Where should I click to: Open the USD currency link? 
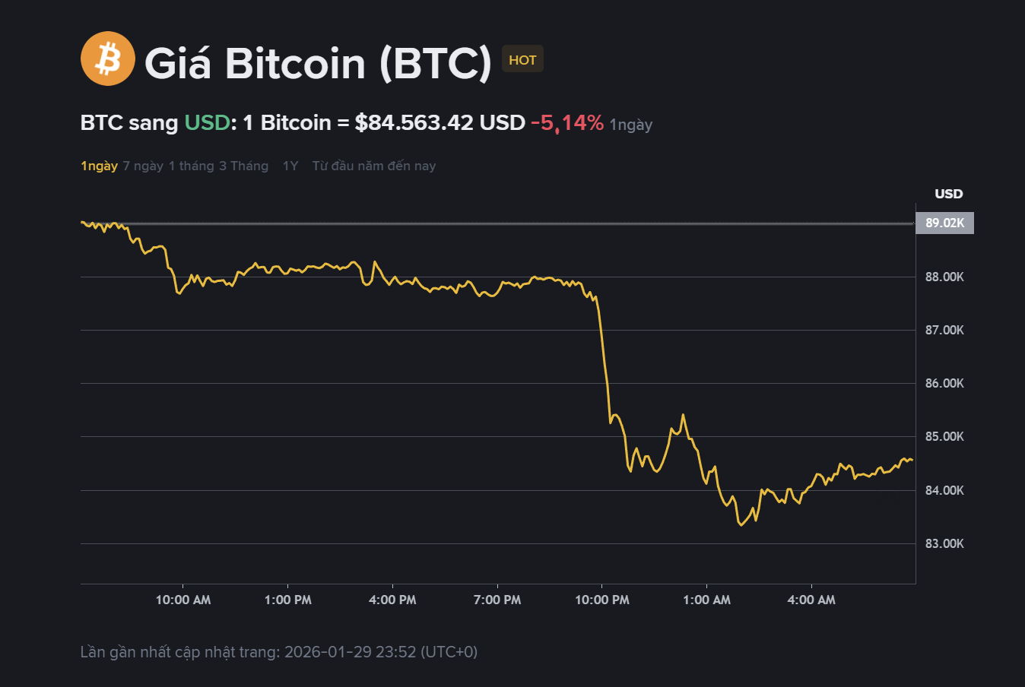click(x=206, y=122)
